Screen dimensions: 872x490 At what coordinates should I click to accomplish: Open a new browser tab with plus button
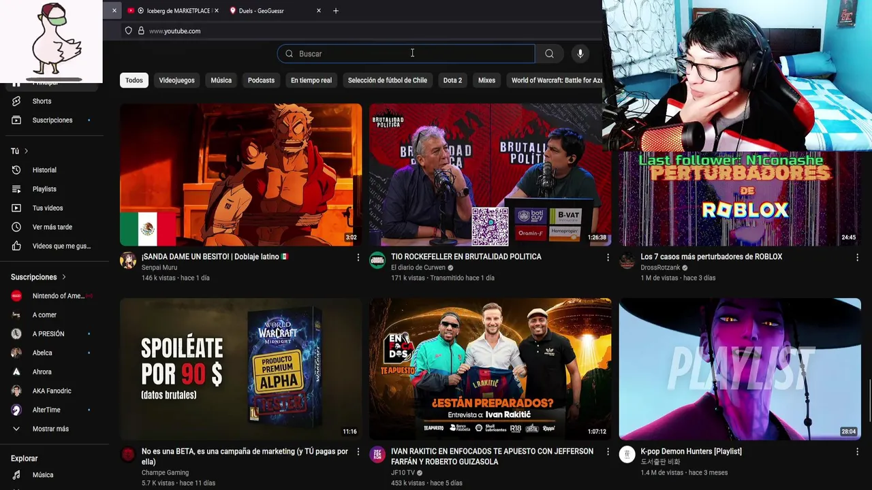coord(335,11)
